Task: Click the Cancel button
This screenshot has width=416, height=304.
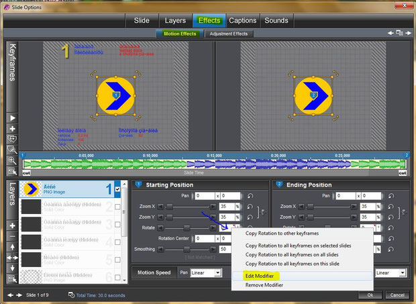Action: (397, 295)
